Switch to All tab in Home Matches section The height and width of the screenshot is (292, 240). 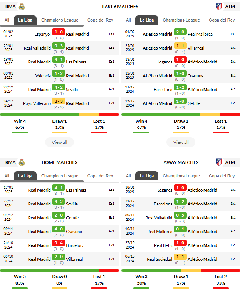tap(7, 176)
